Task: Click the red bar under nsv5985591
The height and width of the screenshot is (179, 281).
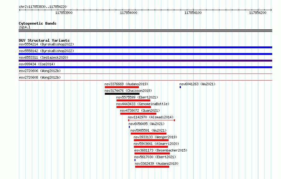Action: coord(149,134)
